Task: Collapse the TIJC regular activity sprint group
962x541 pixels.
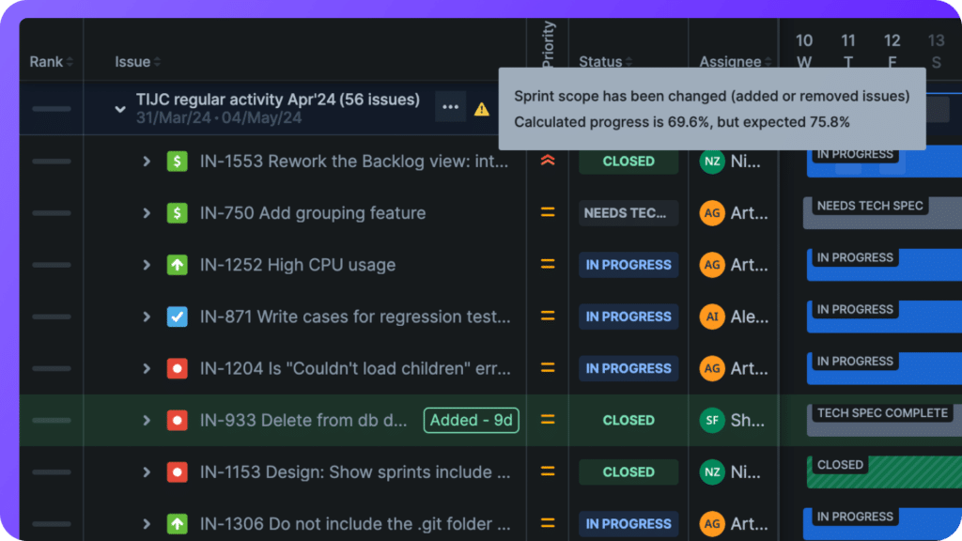Action: click(x=120, y=109)
